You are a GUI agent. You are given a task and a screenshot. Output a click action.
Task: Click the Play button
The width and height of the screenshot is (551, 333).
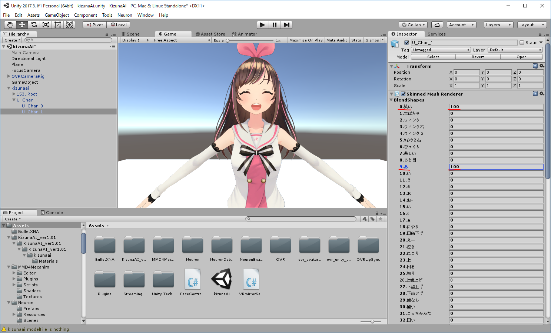click(263, 25)
